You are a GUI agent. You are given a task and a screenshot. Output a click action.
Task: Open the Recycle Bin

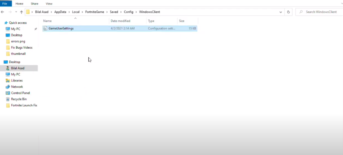19,99
